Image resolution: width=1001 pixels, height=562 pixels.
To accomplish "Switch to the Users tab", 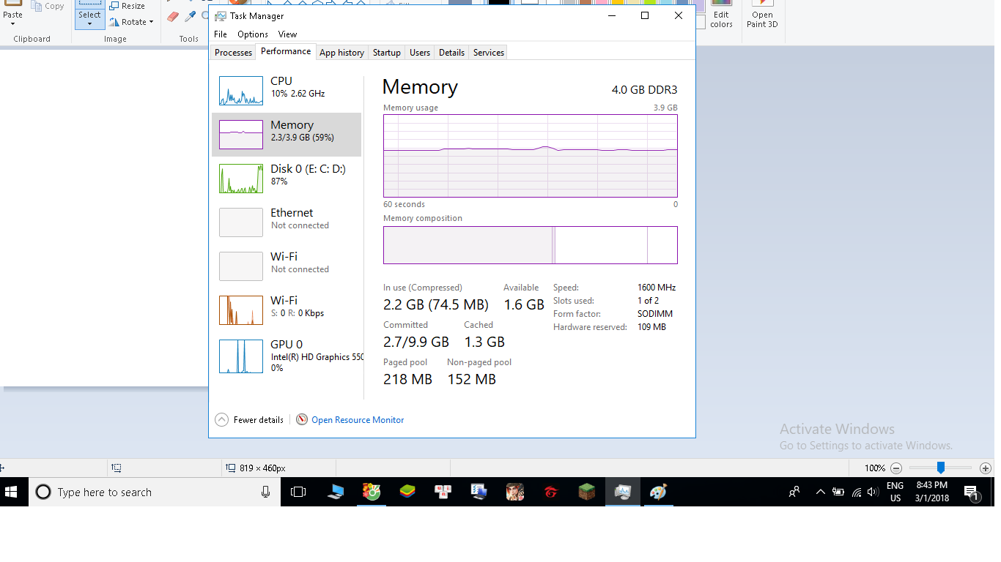I will point(420,53).
